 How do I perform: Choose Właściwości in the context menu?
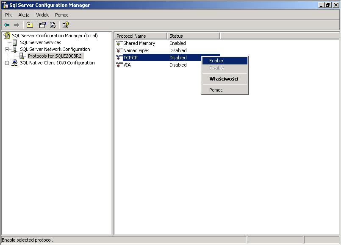pyautogui.click(x=225, y=79)
